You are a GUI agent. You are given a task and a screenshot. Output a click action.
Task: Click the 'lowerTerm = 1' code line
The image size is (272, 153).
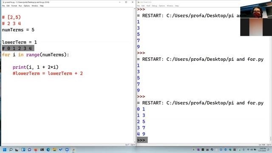(x=20, y=42)
